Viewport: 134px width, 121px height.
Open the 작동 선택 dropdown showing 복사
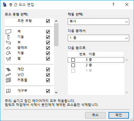(98, 22)
